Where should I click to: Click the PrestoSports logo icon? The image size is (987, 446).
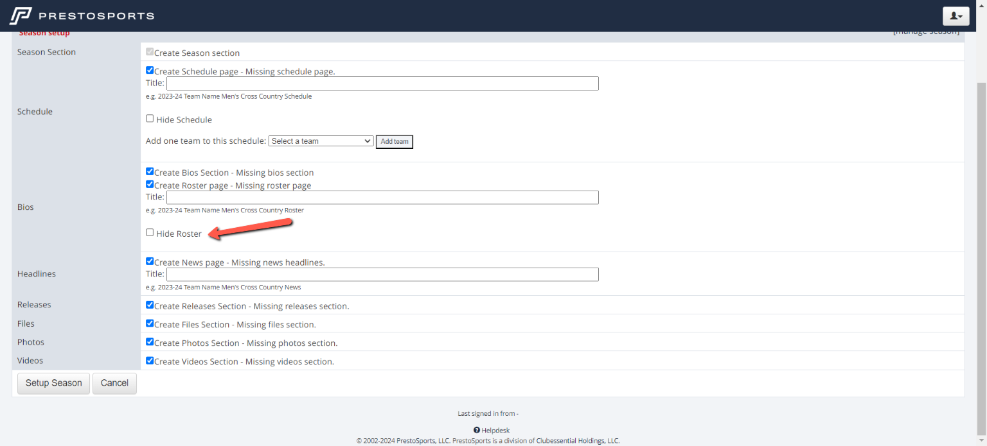(x=21, y=16)
